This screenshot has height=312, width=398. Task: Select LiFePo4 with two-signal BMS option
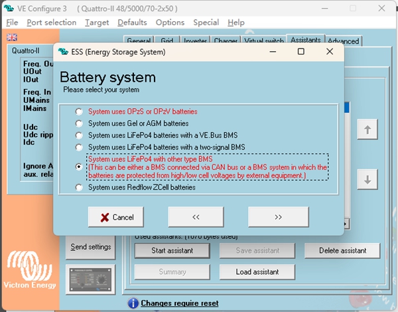point(79,147)
